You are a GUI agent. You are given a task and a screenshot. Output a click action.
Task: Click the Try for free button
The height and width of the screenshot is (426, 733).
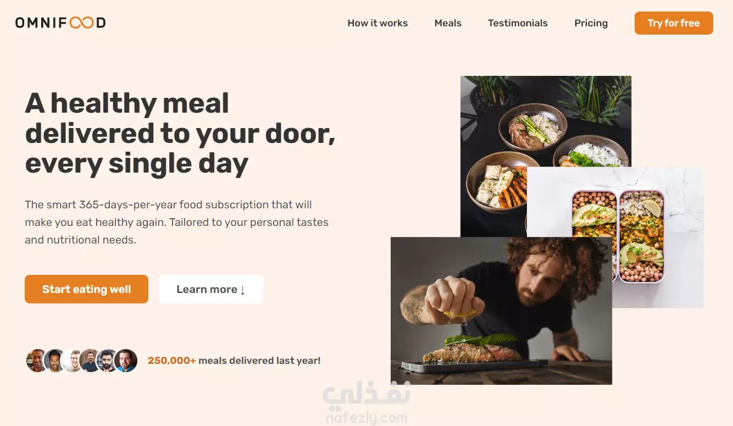pos(674,23)
